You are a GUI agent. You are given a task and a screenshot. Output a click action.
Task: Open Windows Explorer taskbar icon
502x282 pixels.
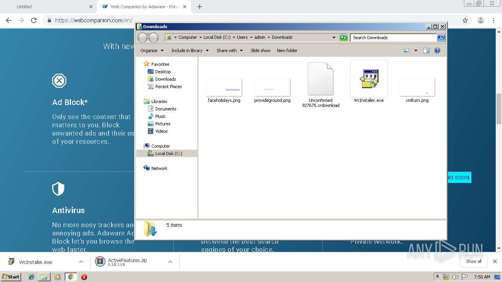click(44, 277)
